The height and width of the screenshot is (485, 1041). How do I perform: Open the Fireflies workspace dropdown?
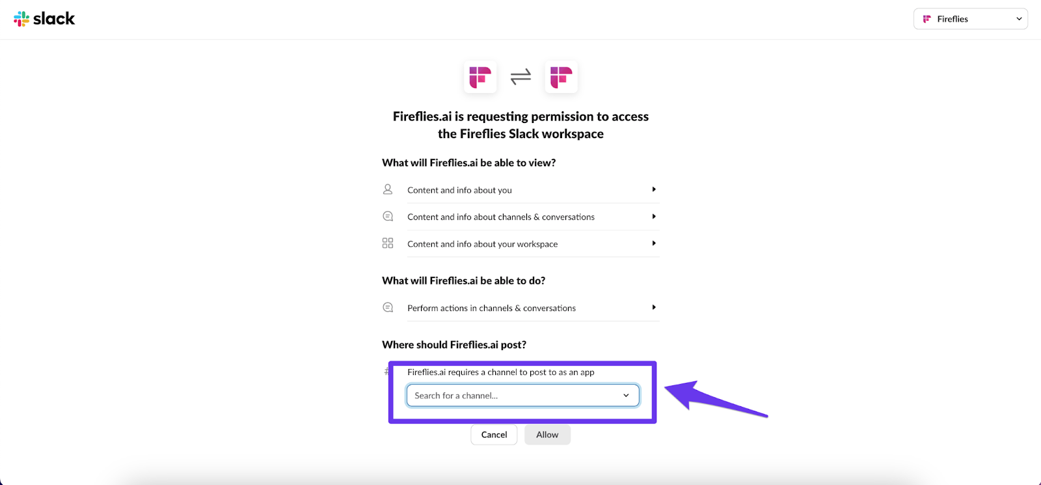point(971,19)
